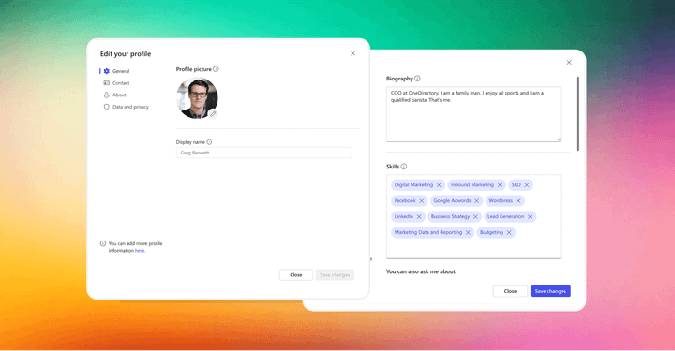The height and width of the screenshot is (351, 675).
Task: Click the Display name info icon
Action: coord(209,142)
